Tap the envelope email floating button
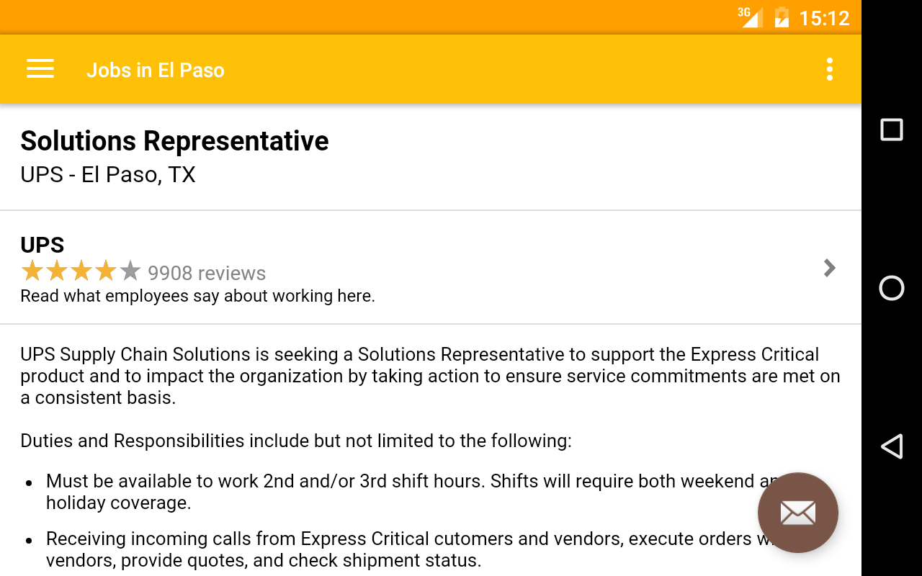Image resolution: width=922 pixels, height=576 pixels. coord(797,513)
